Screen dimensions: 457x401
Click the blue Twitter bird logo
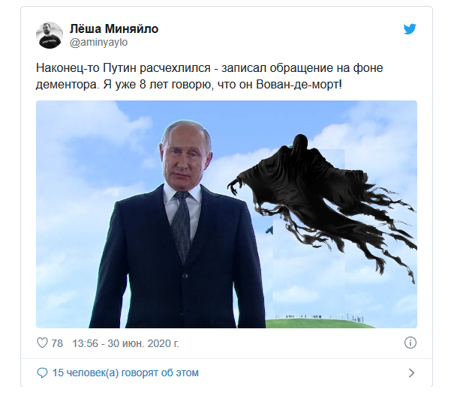point(410,29)
